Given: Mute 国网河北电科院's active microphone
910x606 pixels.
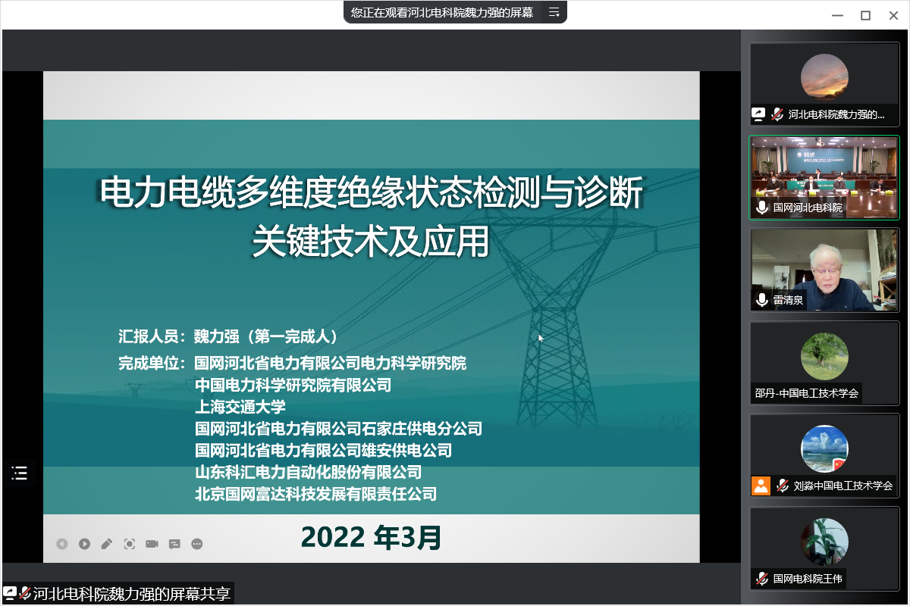Looking at the screenshot, I should 761,208.
